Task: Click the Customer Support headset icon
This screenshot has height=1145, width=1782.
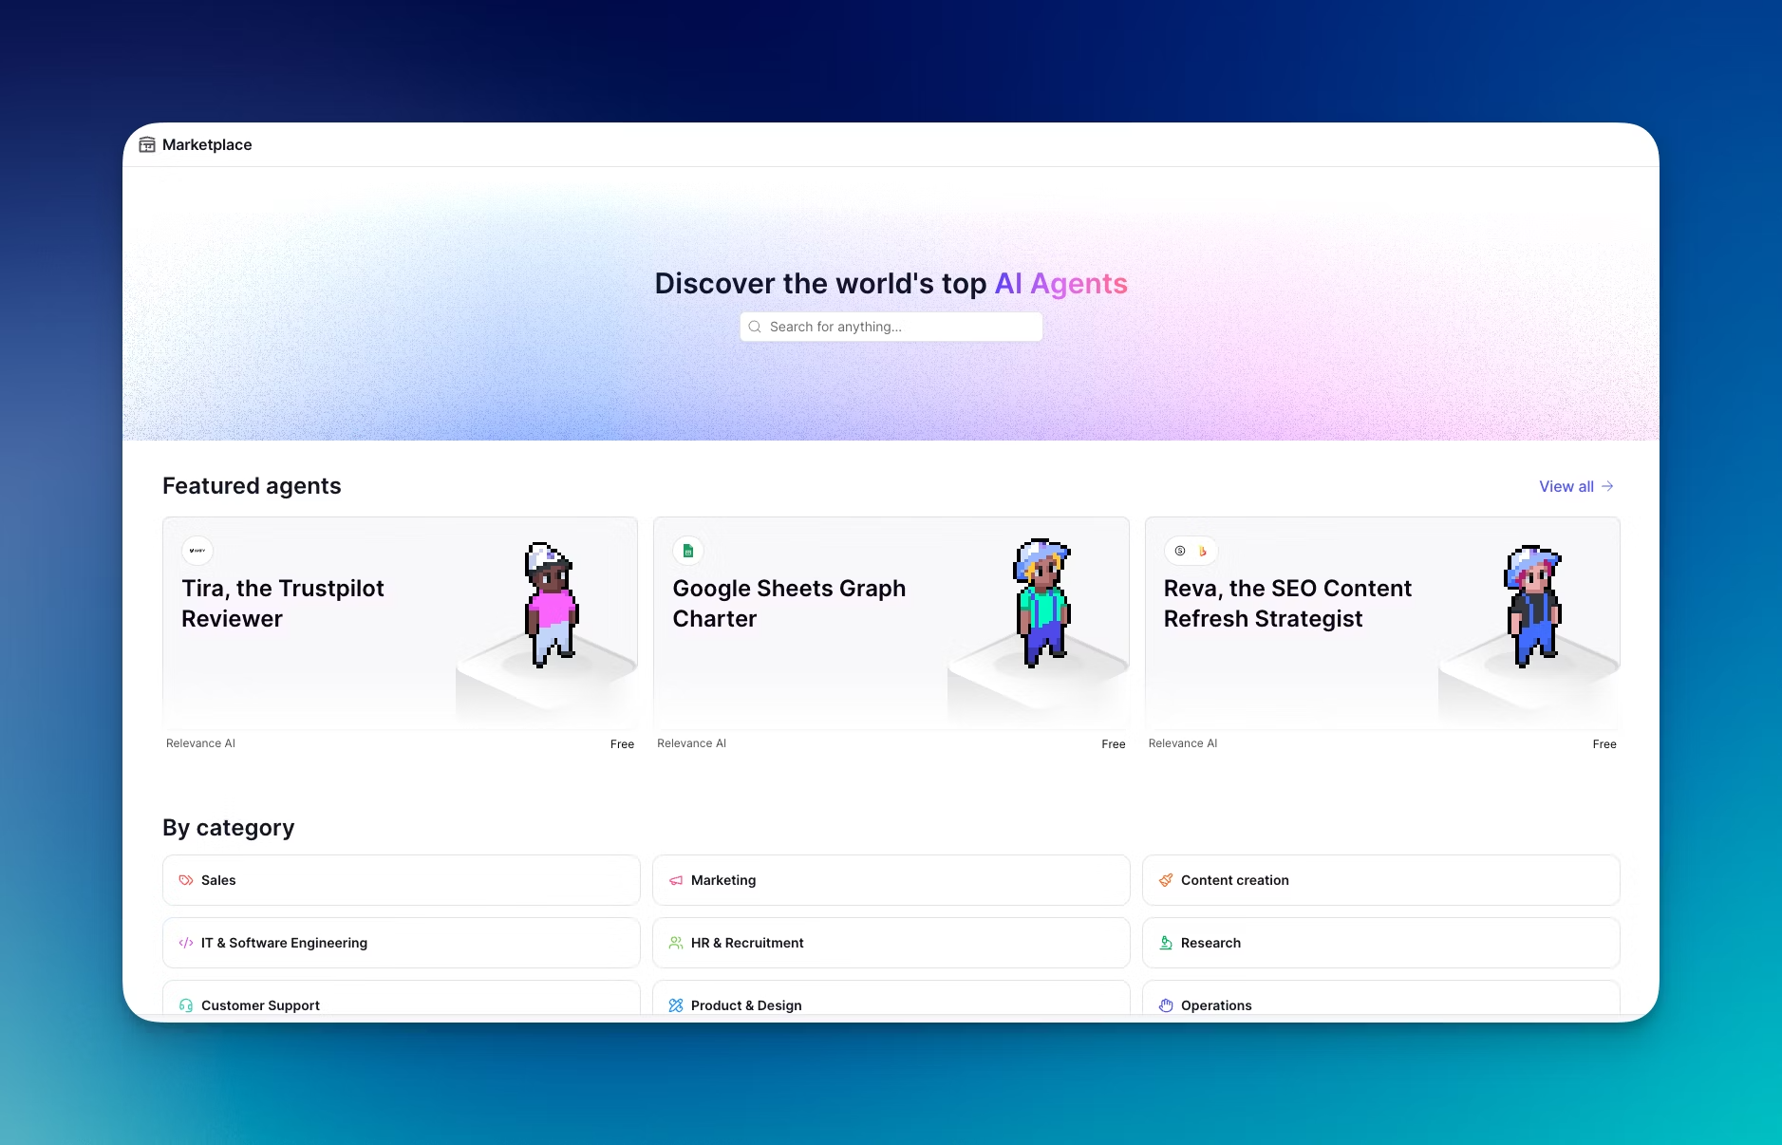Action: [x=186, y=1004]
